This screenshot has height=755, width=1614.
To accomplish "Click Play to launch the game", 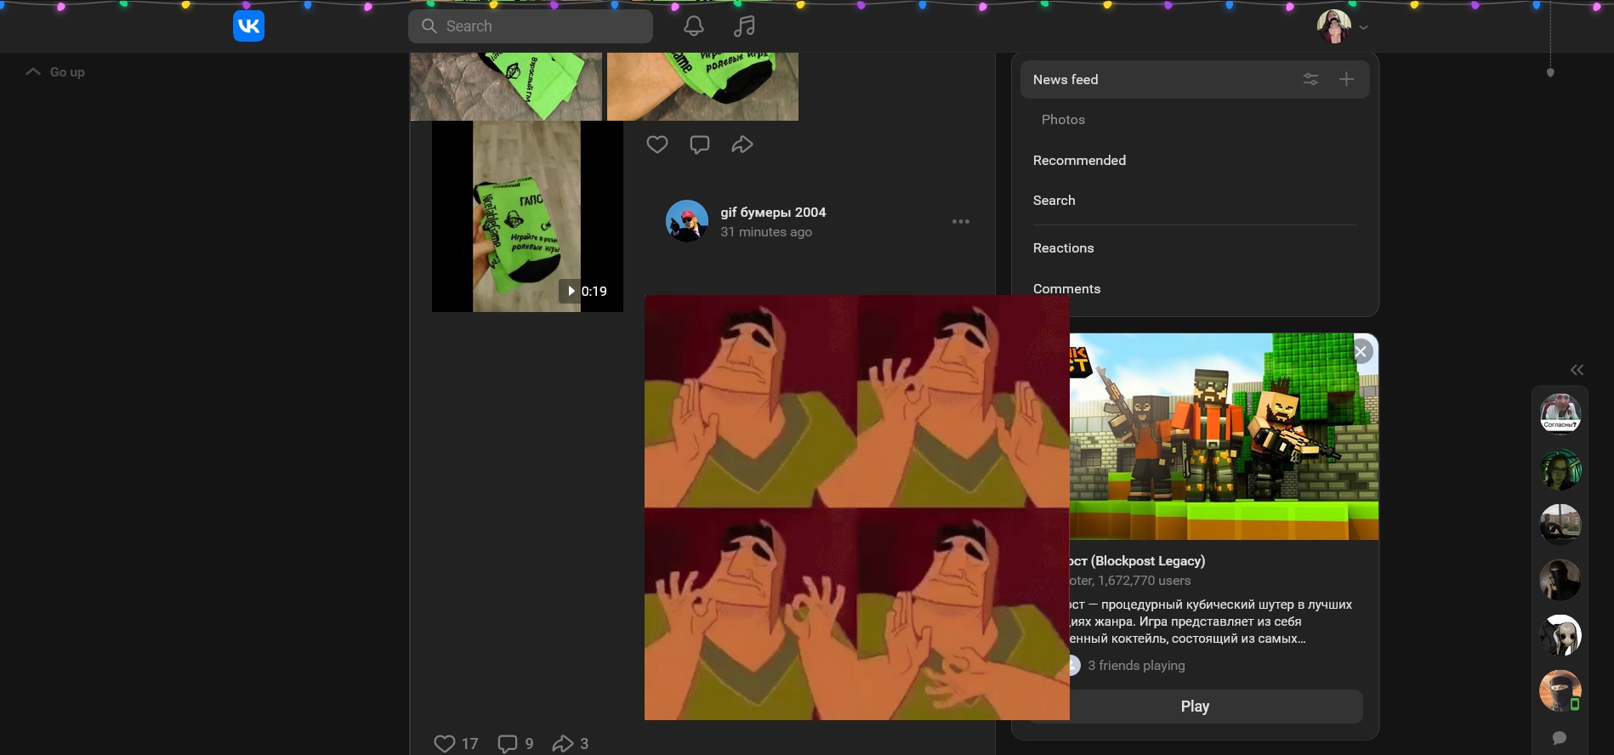I will point(1195,707).
